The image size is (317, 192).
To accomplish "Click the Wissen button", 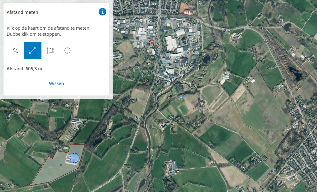I will point(56,84).
